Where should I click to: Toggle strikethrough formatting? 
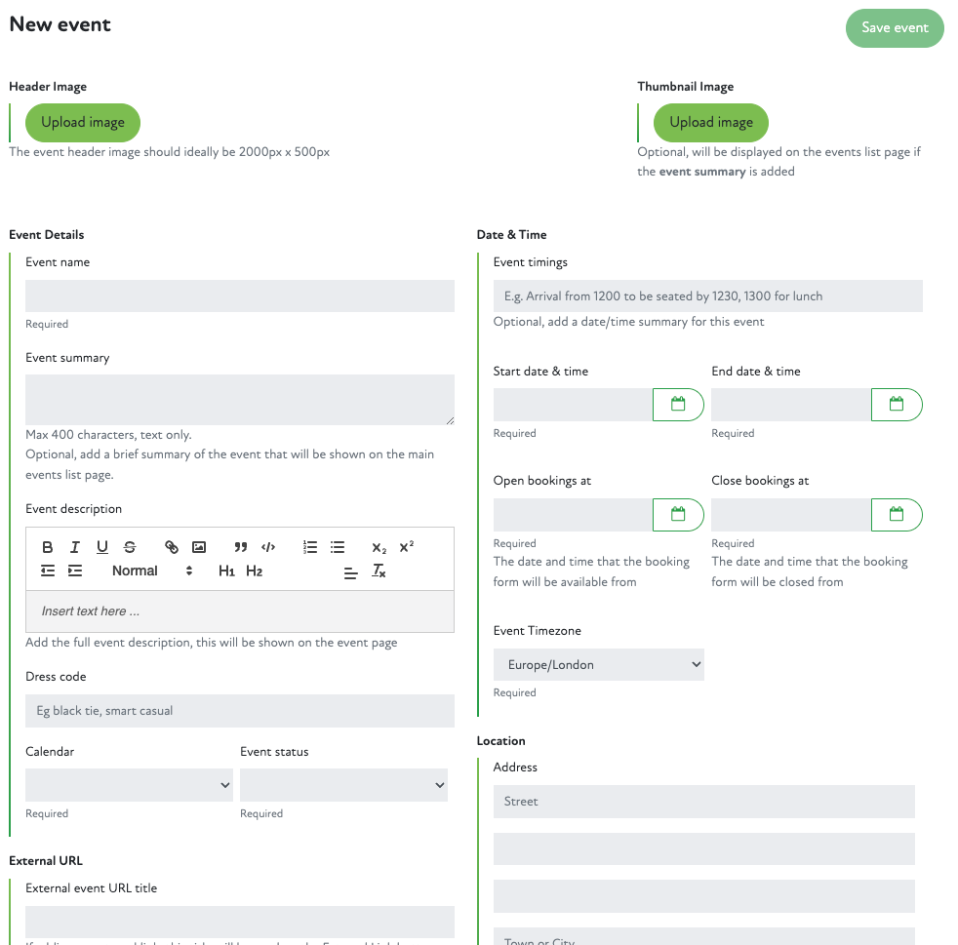[x=130, y=547]
